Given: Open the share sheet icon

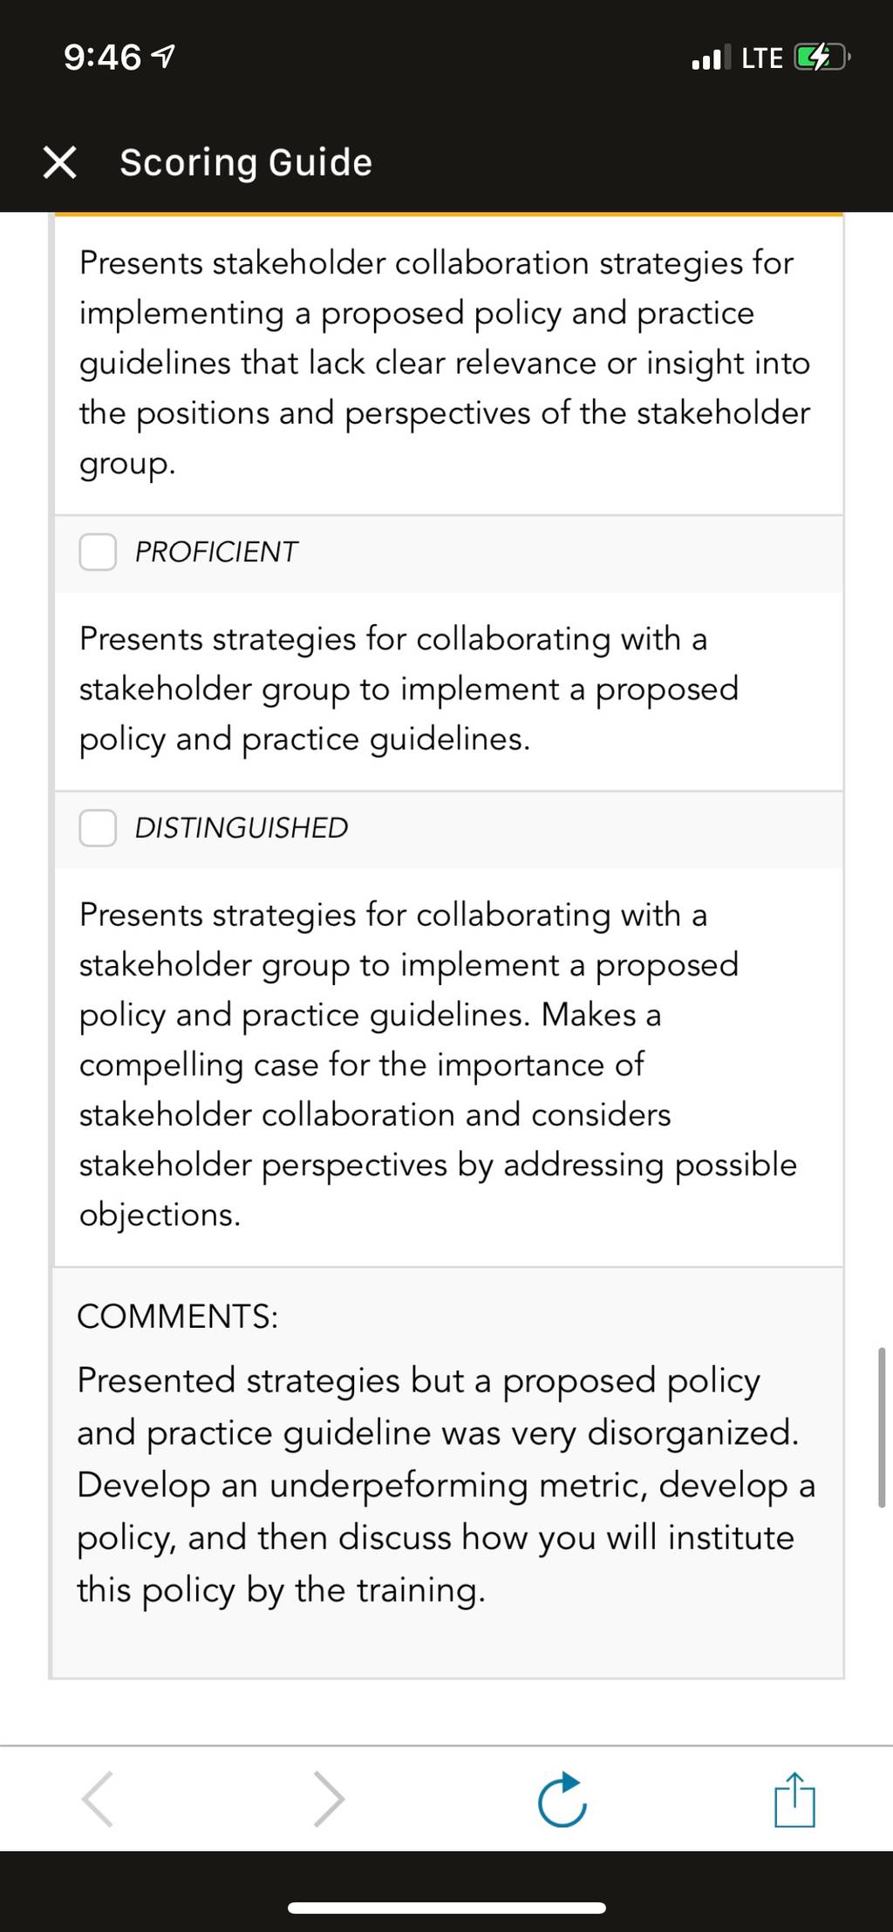Looking at the screenshot, I should (x=794, y=1799).
